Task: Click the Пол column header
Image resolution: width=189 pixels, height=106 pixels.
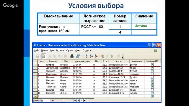Action: coord(97,61)
